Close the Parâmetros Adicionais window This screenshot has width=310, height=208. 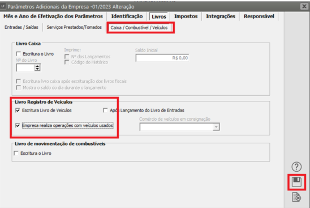tap(304, 6)
